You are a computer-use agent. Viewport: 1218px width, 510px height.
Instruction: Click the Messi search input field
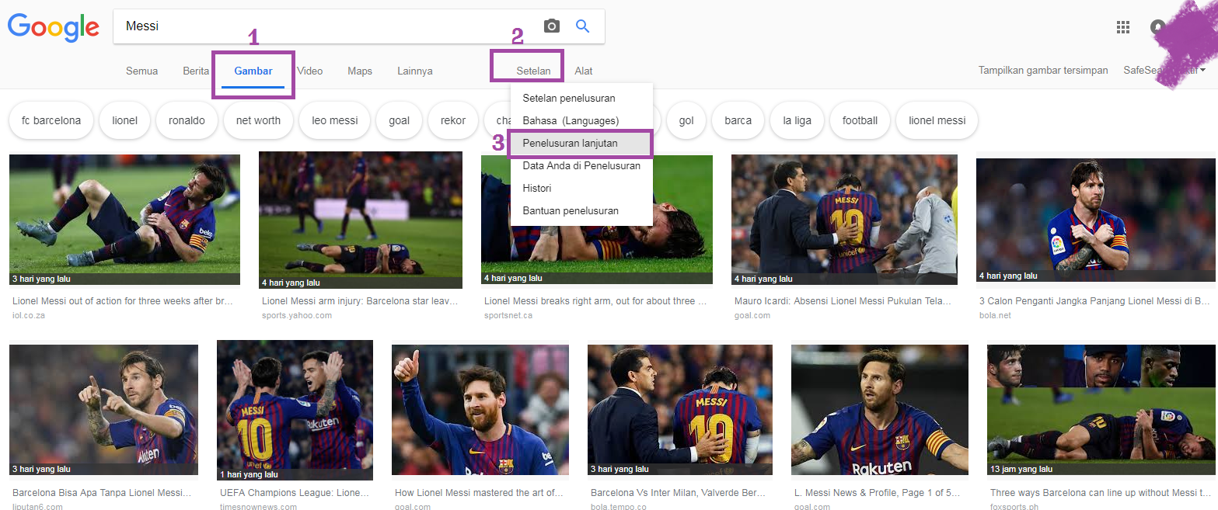326,26
